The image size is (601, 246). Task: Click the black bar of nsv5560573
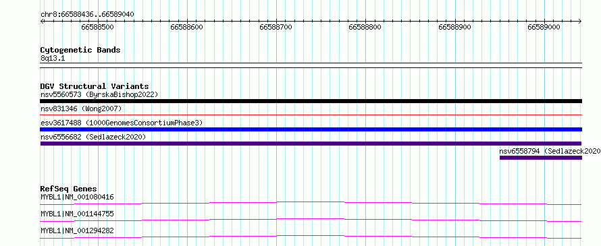point(311,101)
